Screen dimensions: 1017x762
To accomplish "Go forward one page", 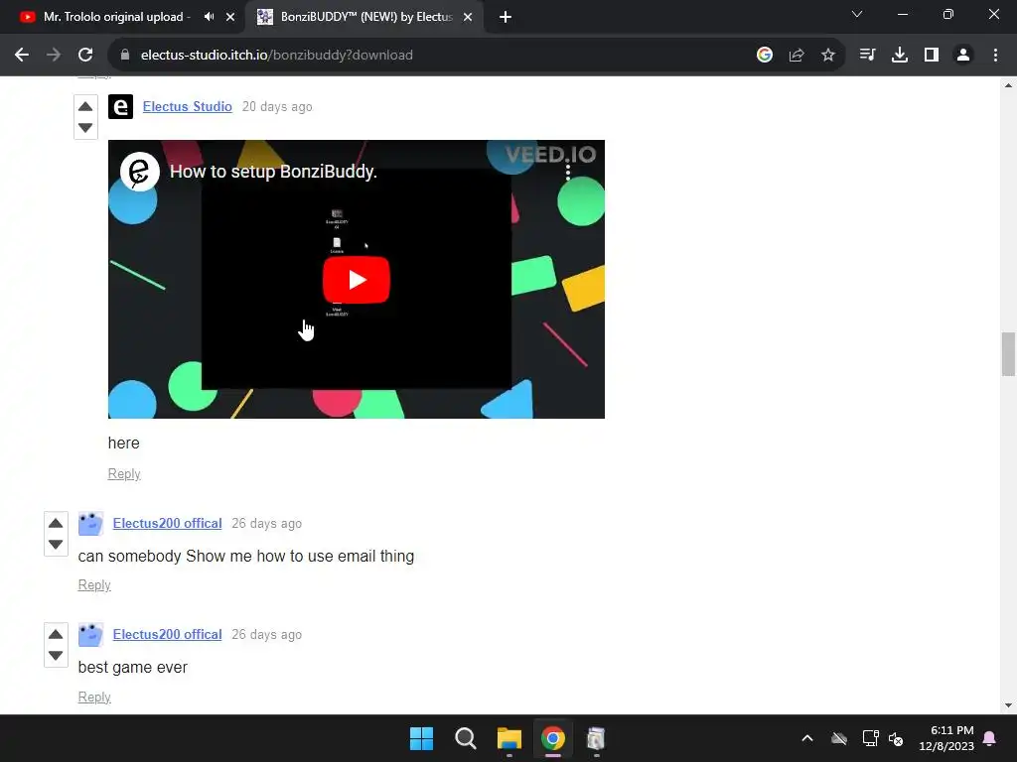I will tap(54, 56).
